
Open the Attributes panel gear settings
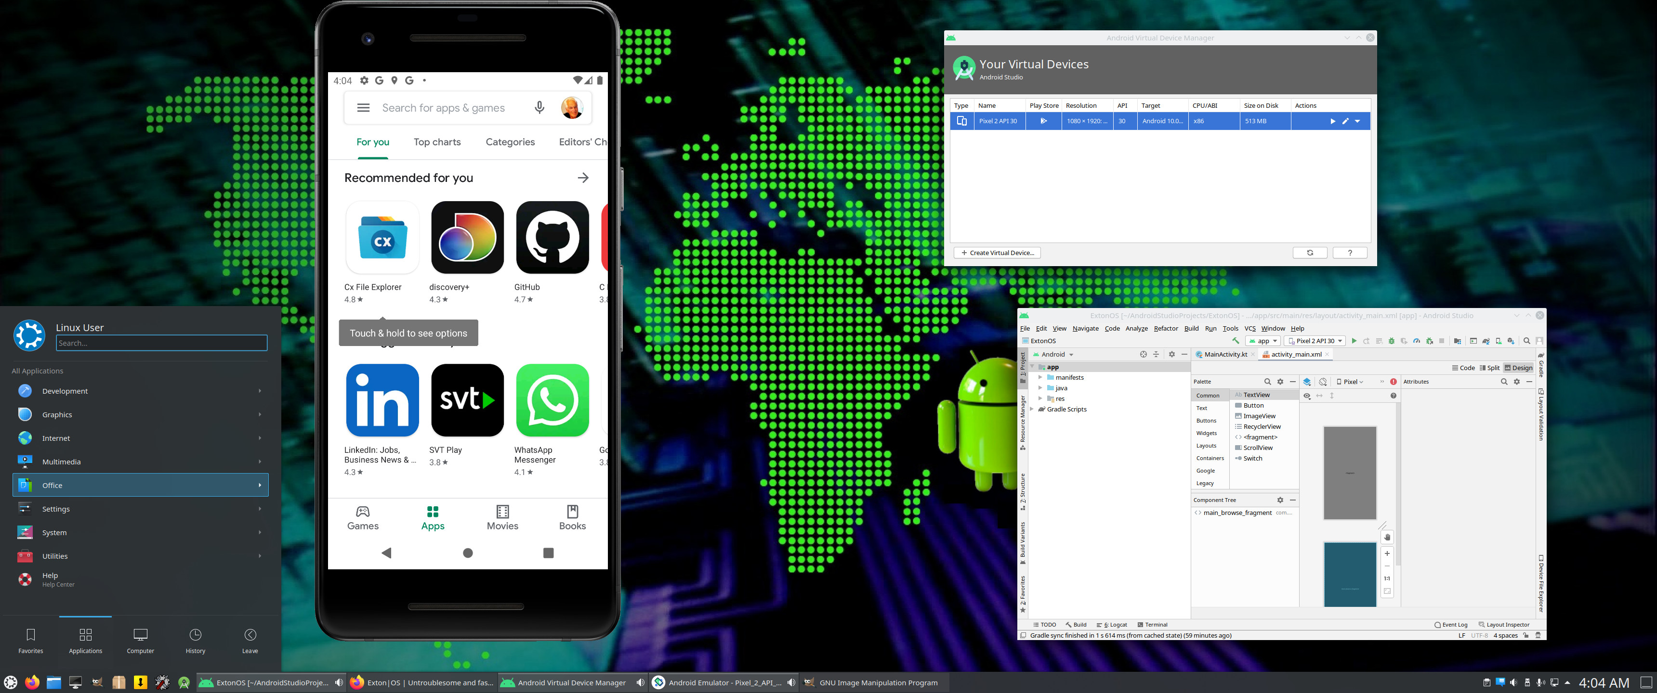coord(1516,382)
